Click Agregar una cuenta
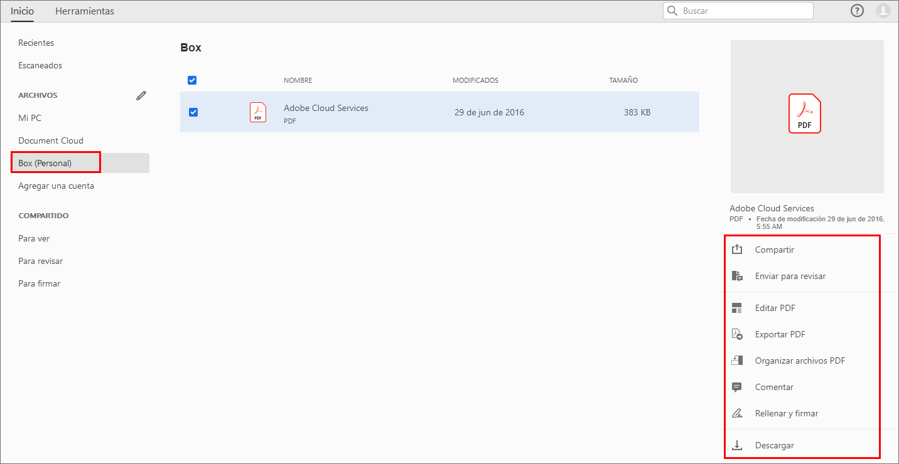This screenshot has width=899, height=464. [x=56, y=186]
